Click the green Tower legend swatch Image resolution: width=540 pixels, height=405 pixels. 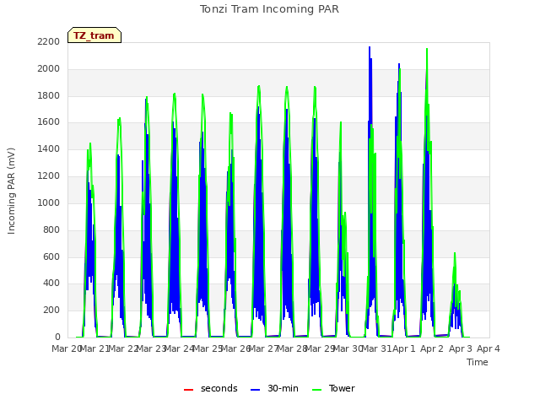tap(317, 390)
